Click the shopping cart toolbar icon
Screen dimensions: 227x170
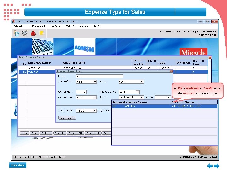point(25,33)
